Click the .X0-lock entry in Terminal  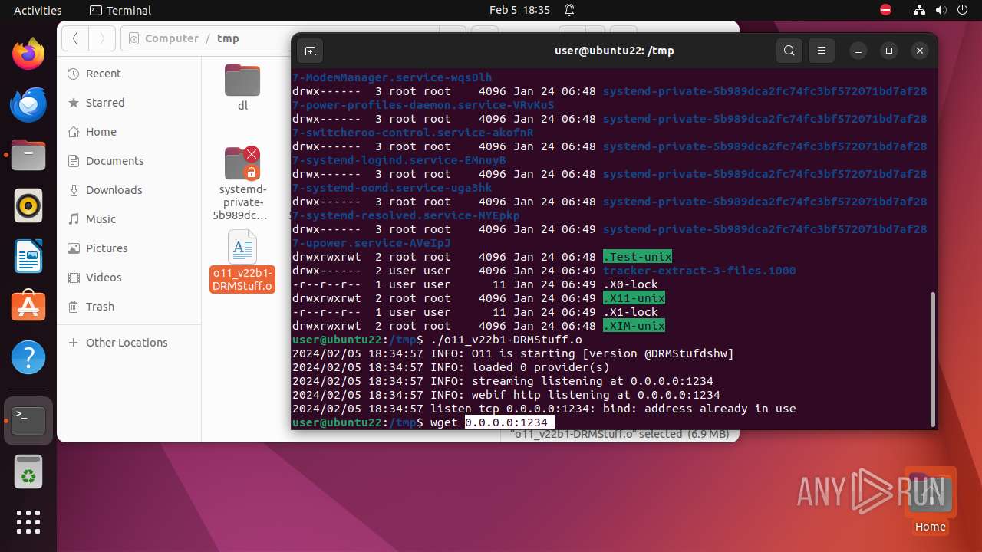[x=631, y=284]
